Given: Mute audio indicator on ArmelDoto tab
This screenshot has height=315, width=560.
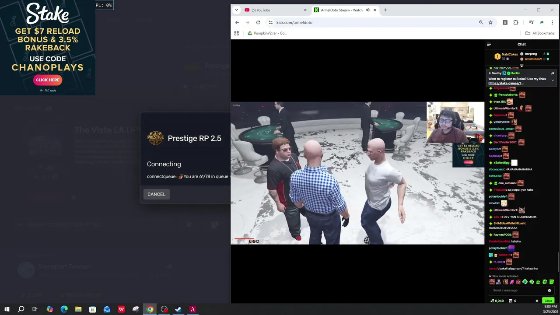Looking at the screenshot, I should (x=367, y=10).
